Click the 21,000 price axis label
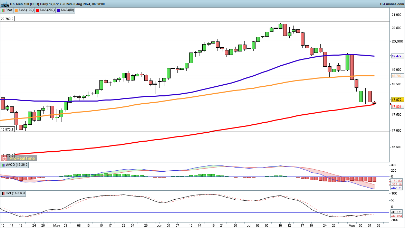Image resolution: width=405 pixels, height=228 pixels. (x=397, y=15)
